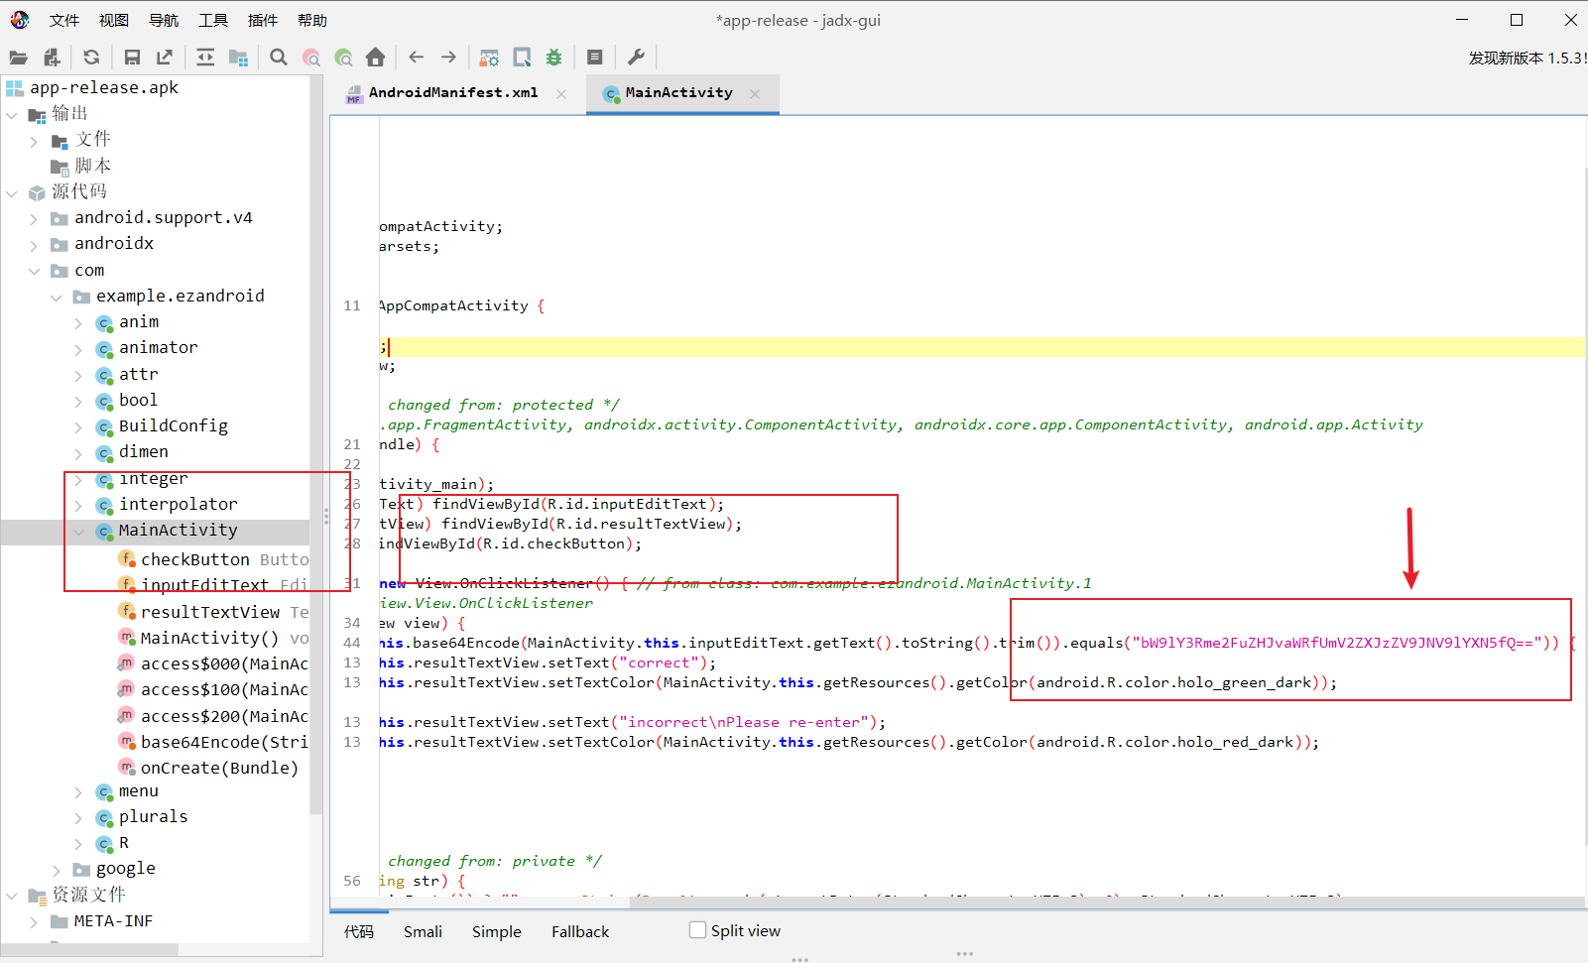Image resolution: width=1588 pixels, height=963 pixels.
Task: Select the MainActivity() constructor item
Action: click(x=209, y=638)
